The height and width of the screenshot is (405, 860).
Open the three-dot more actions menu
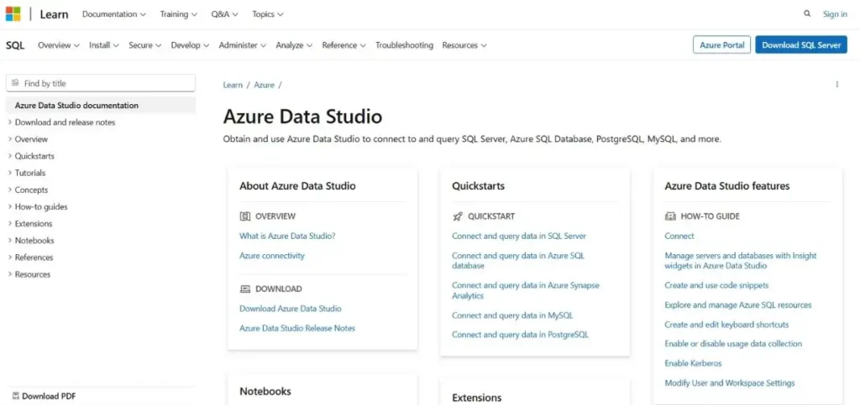pyautogui.click(x=837, y=85)
